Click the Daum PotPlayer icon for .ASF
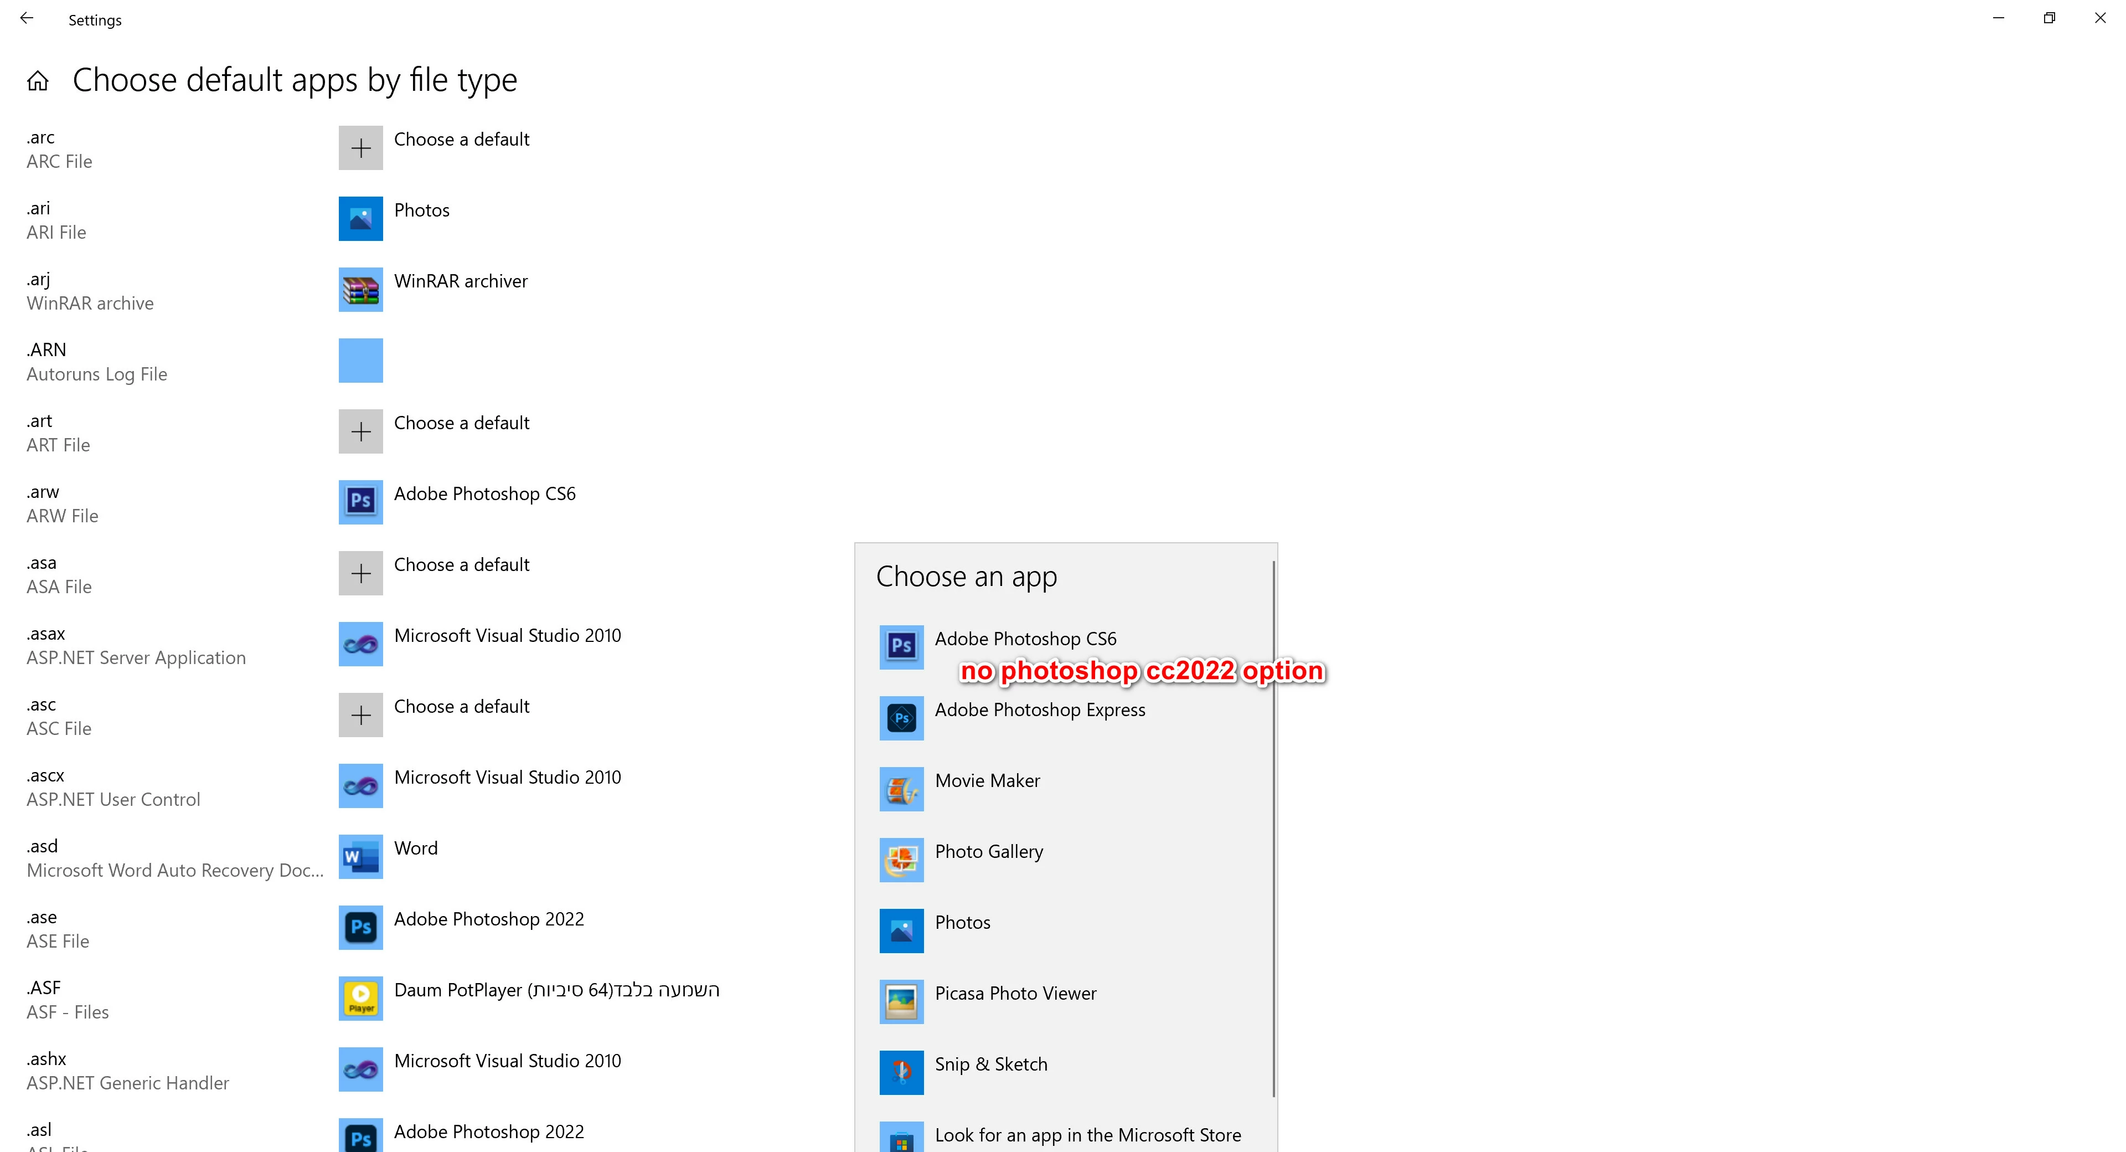 360,999
